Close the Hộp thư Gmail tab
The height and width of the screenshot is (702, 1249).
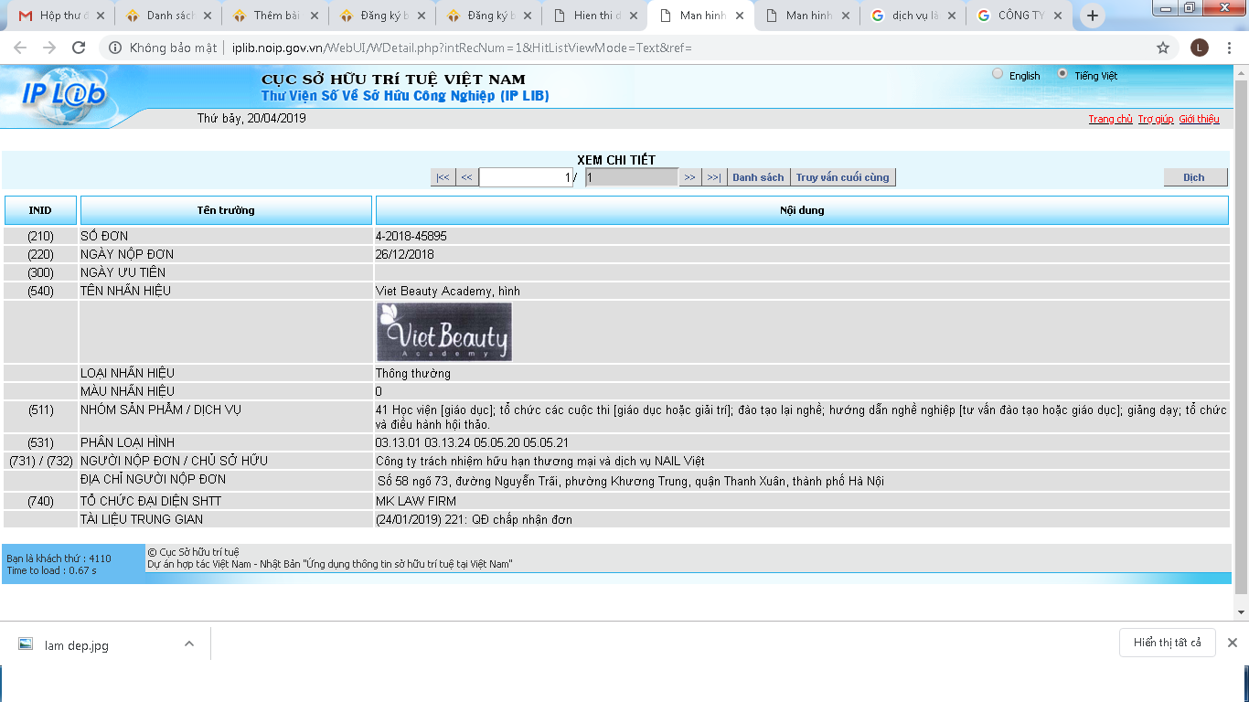coord(100,16)
